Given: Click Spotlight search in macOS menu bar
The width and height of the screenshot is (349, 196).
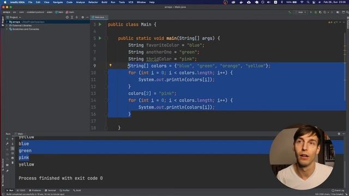Looking at the screenshot, I should point(308,2).
